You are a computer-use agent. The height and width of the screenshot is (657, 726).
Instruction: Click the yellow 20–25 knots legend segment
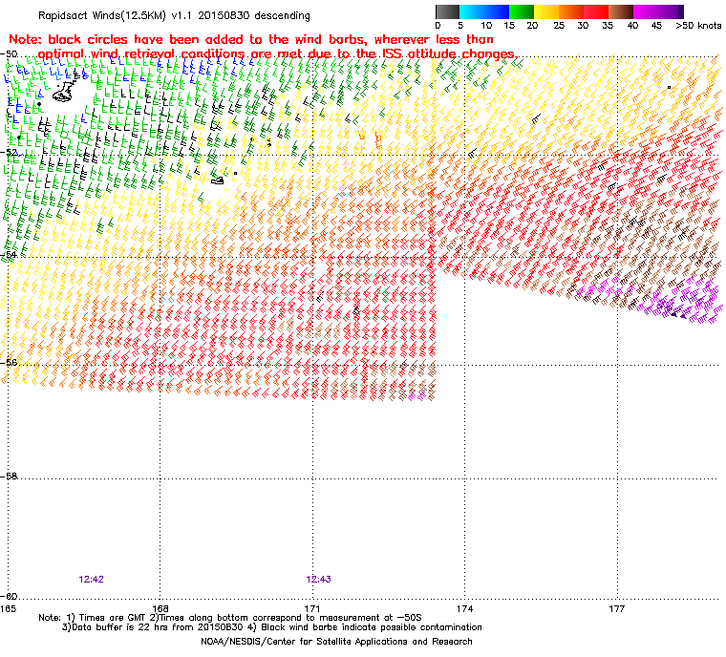(546, 11)
